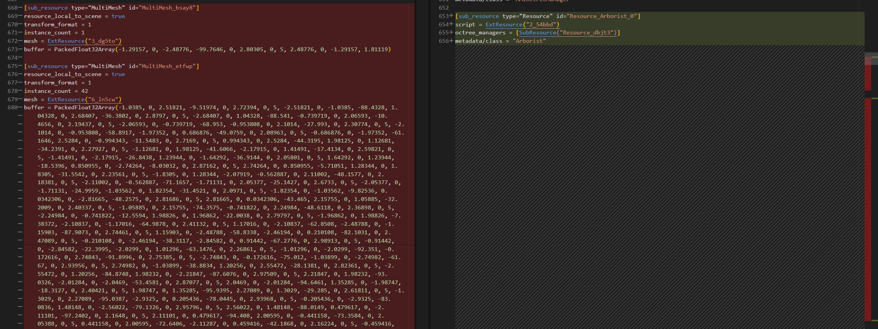Click the diff scrollbar slider near the ruler's top

point(871,58)
